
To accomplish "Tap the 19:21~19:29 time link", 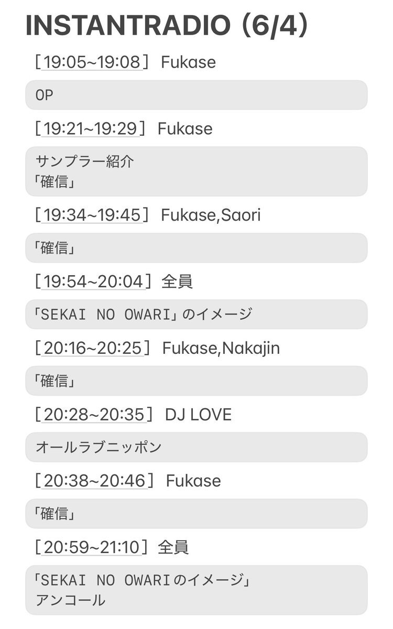I will tap(91, 128).
